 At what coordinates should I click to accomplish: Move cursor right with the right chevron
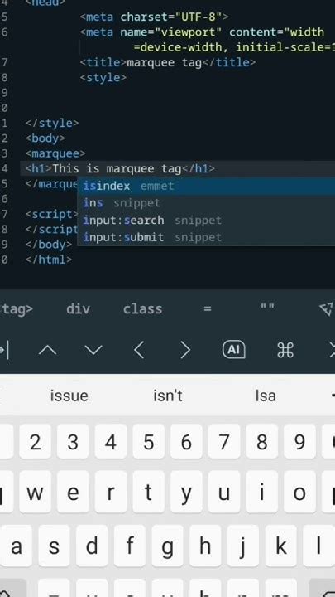(x=185, y=350)
